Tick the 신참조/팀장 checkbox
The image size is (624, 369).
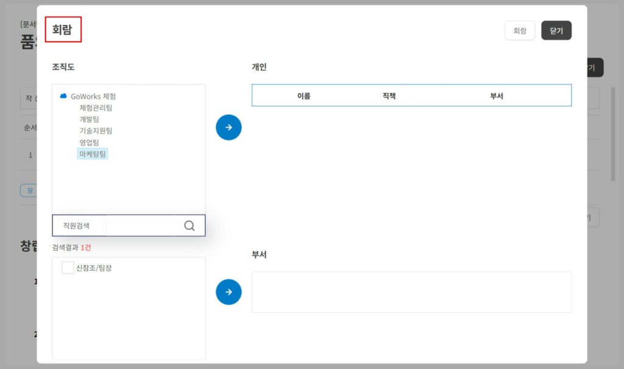click(x=68, y=267)
